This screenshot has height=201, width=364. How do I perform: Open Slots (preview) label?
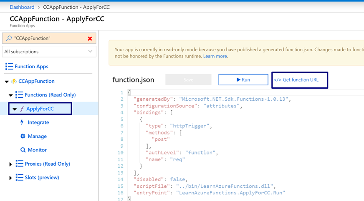click(42, 177)
